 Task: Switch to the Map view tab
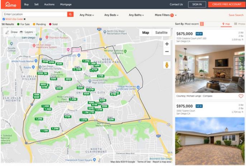226,24
